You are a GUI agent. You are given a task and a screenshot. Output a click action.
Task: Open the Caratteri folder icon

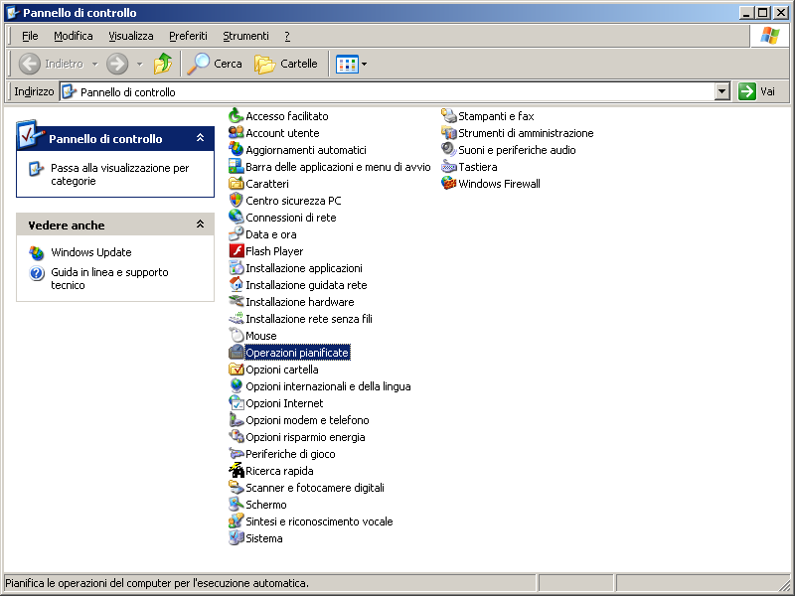click(x=236, y=184)
